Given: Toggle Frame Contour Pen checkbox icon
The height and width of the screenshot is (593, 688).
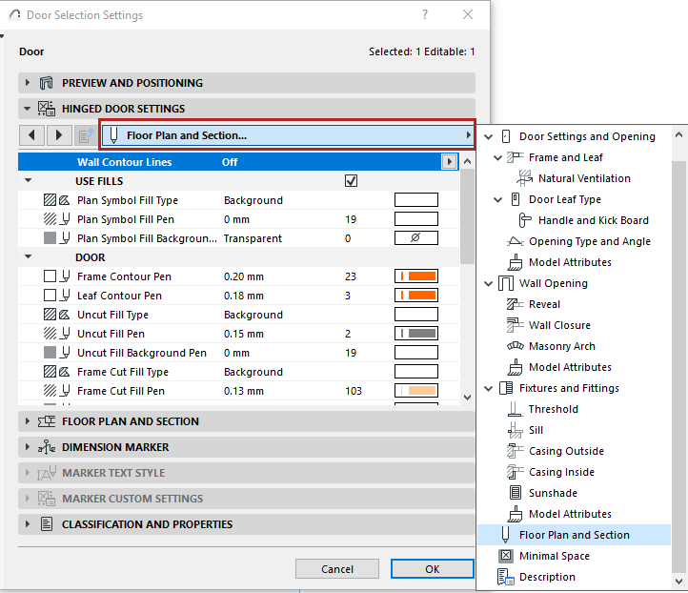Looking at the screenshot, I should click(x=50, y=276).
